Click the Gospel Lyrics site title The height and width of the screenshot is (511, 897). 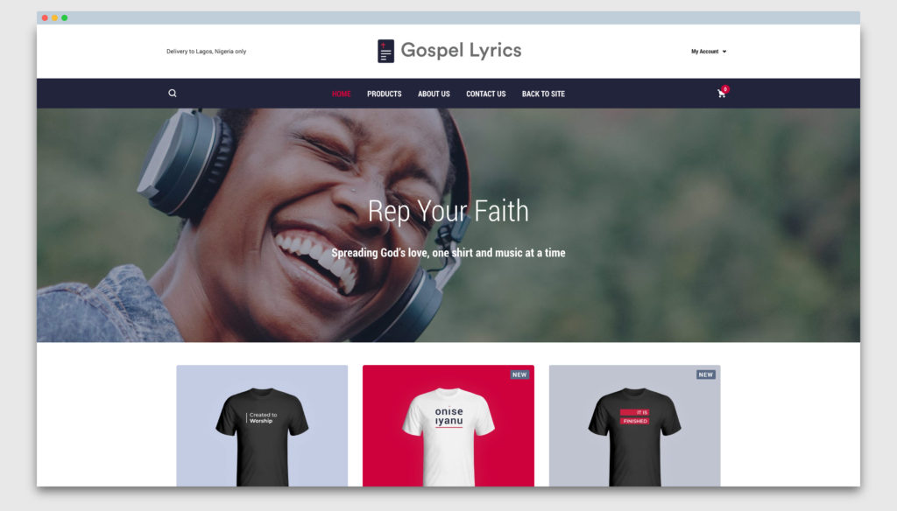[461, 50]
